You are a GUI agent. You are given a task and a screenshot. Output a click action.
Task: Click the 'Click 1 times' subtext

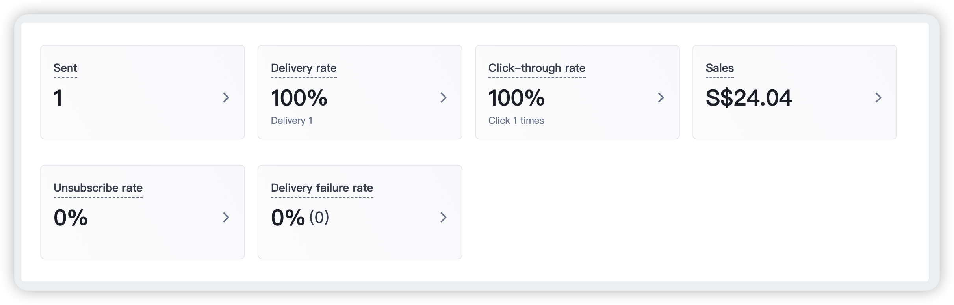[x=516, y=121]
